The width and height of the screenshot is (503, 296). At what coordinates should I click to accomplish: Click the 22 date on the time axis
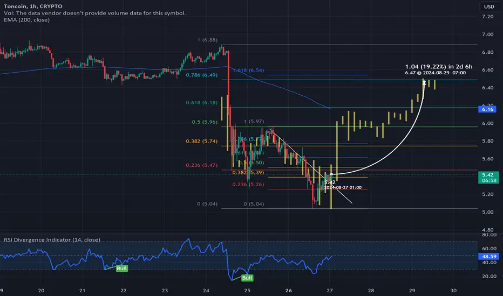124,291
